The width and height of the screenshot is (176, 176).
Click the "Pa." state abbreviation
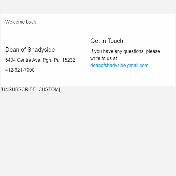(x=57, y=60)
